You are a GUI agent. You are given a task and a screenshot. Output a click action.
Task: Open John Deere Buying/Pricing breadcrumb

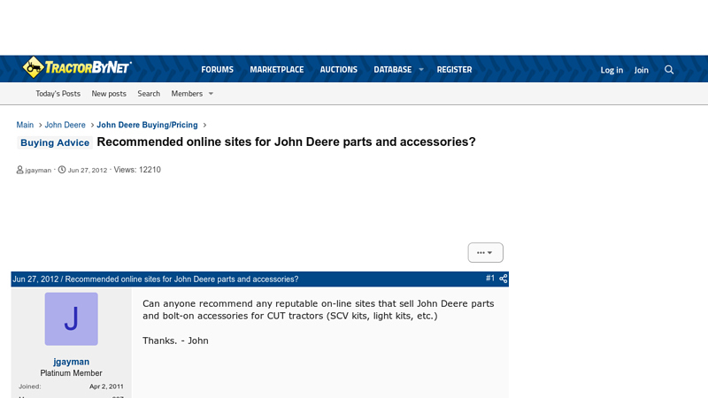tap(147, 125)
